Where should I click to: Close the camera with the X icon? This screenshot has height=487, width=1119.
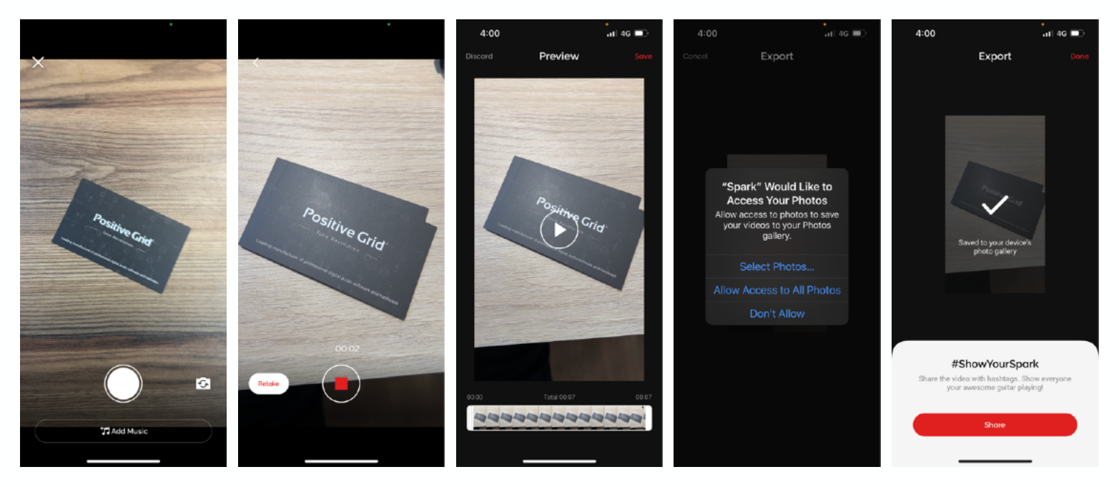point(39,62)
